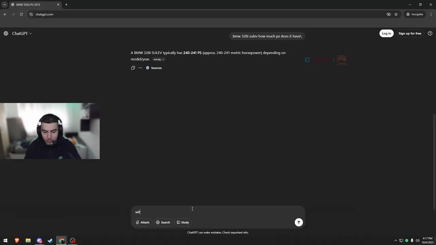Enable the Search tool
Viewport: 436px width, 245px height.
[x=163, y=222]
